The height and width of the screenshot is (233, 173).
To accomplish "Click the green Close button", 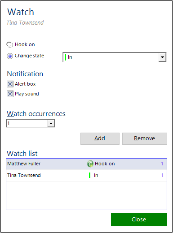I will point(139,220).
